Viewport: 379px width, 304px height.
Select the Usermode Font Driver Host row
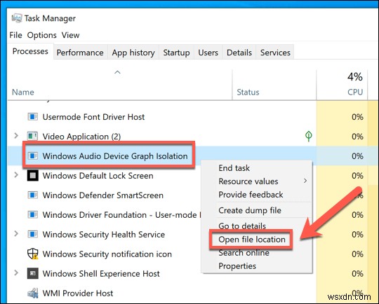193,117
